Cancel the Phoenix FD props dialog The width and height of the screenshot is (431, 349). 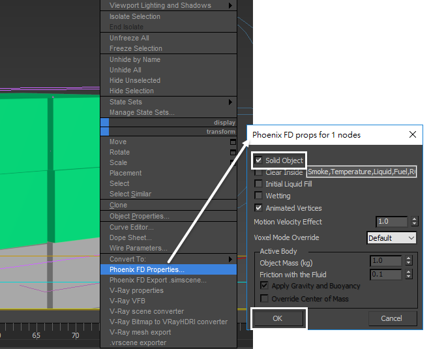click(x=391, y=318)
